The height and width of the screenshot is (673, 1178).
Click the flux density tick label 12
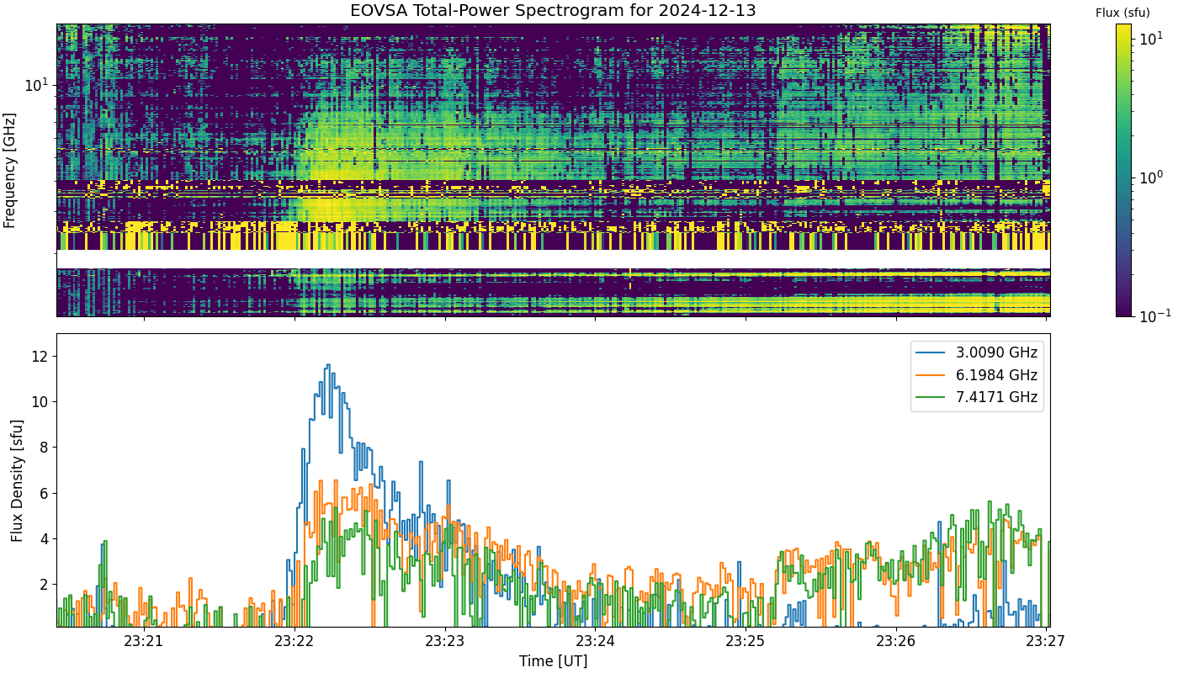41,357
